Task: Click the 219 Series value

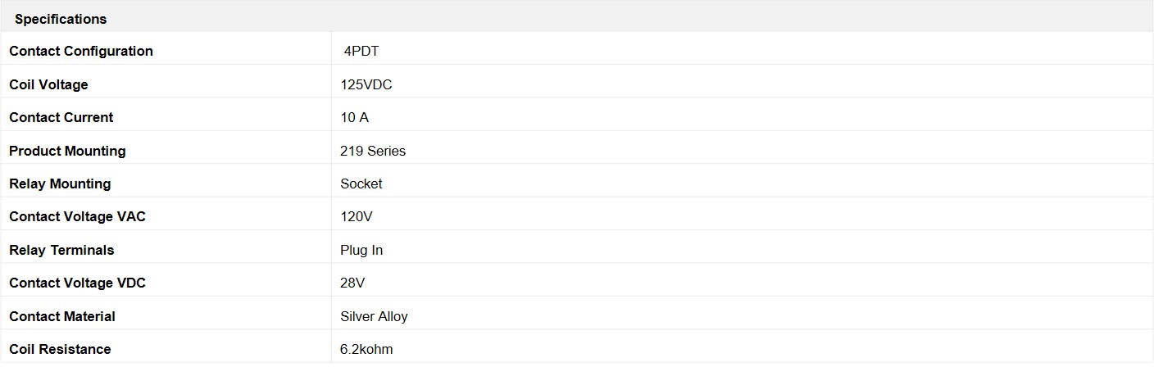Action: point(373,151)
